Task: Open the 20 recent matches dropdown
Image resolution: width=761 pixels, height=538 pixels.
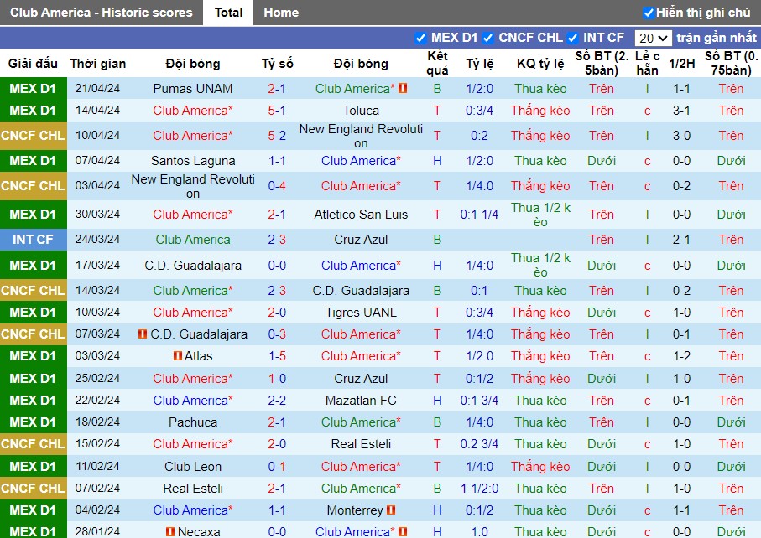Action: pyautogui.click(x=653, y=38)
